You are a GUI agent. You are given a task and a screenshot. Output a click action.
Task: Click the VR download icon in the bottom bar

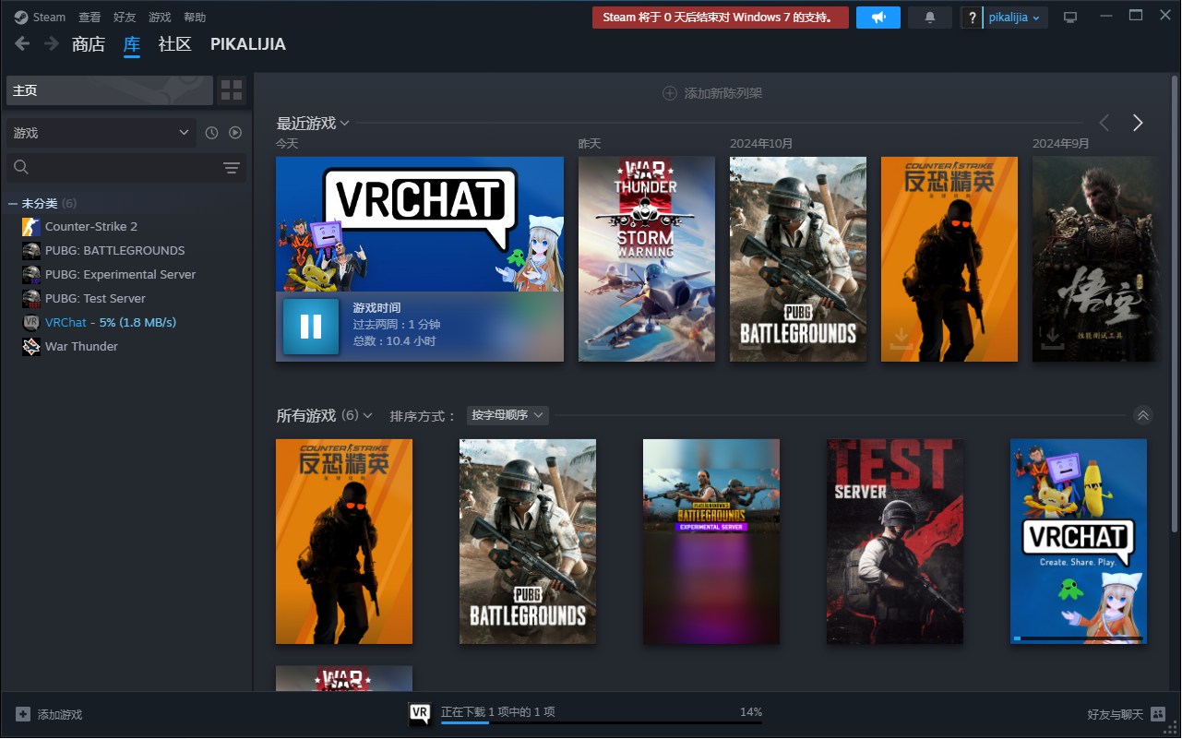[x=420, y=713]
